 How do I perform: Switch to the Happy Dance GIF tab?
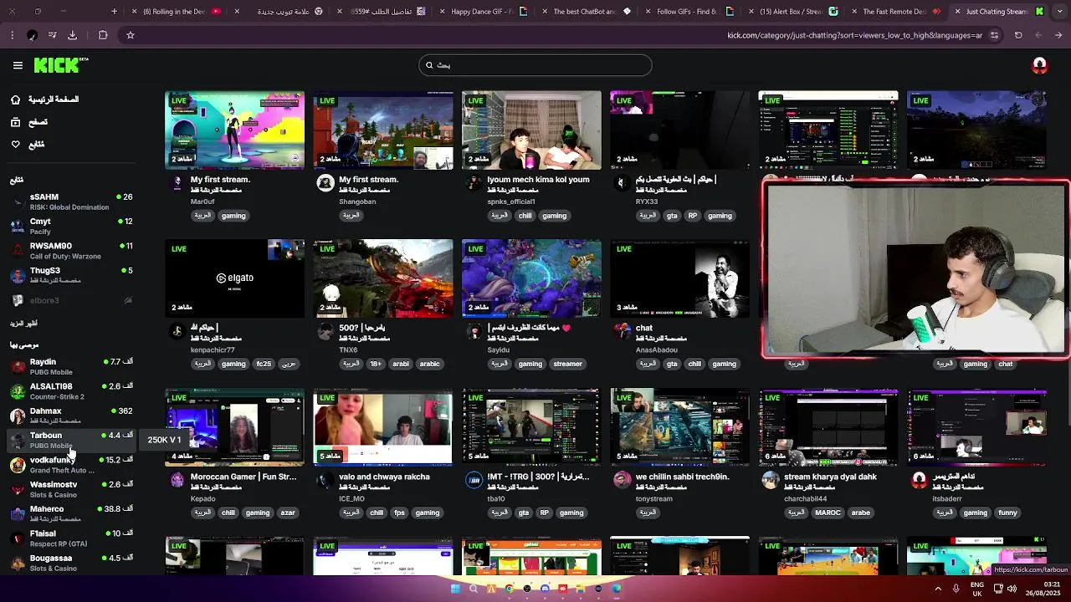click(489, 12)
